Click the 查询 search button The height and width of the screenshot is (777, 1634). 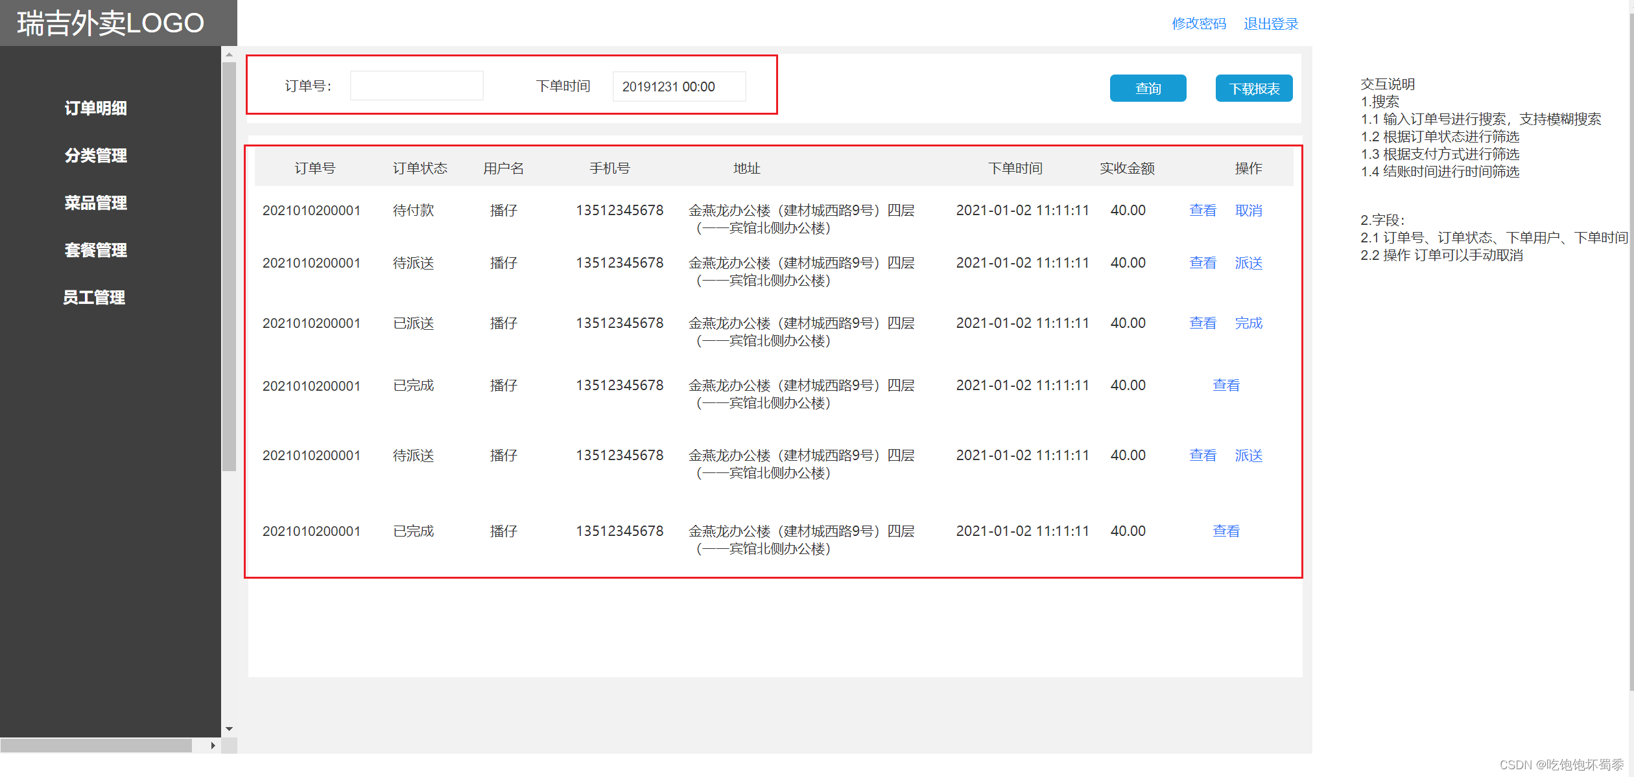click(1148, 88)
